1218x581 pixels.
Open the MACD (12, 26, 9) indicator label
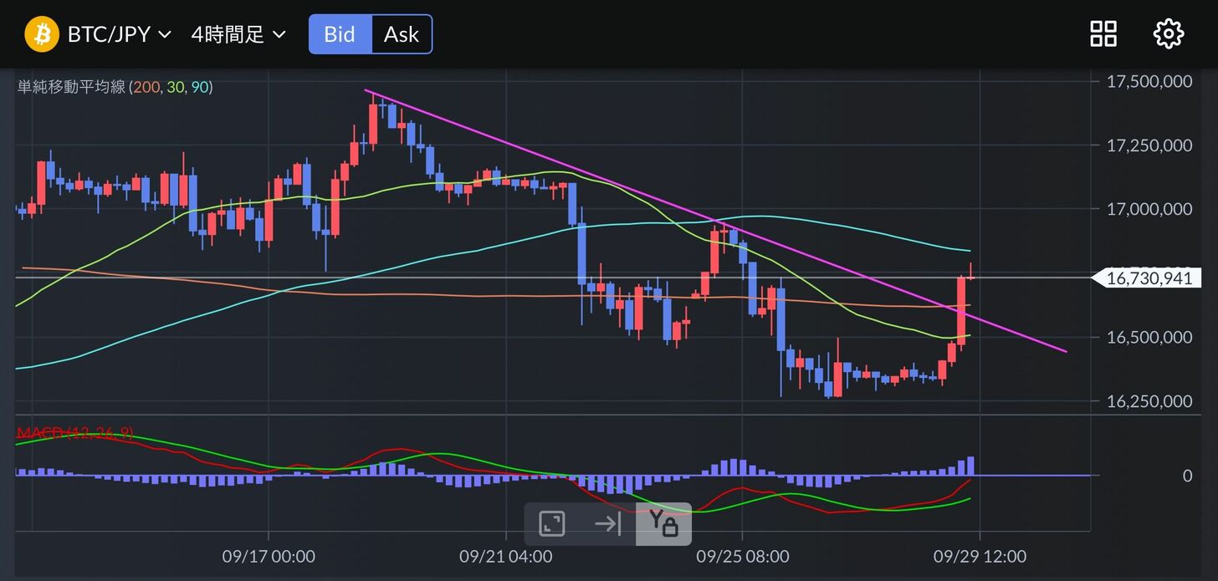pyautogui.click(x=75, y=432)
